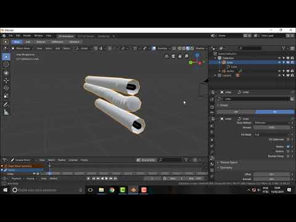Click the Extrude value field
The image size is (296, 222).
272,179
